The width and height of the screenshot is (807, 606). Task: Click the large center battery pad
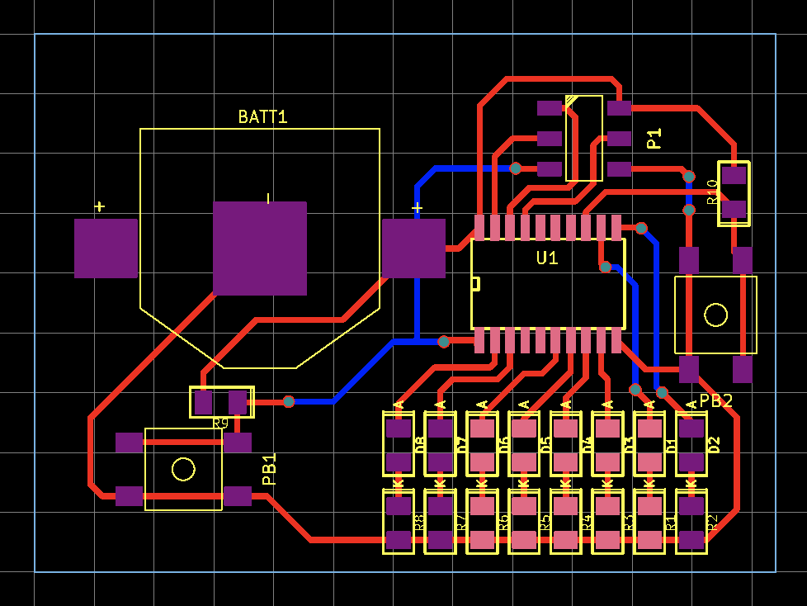pyautogui.click(x=260, y=249)
